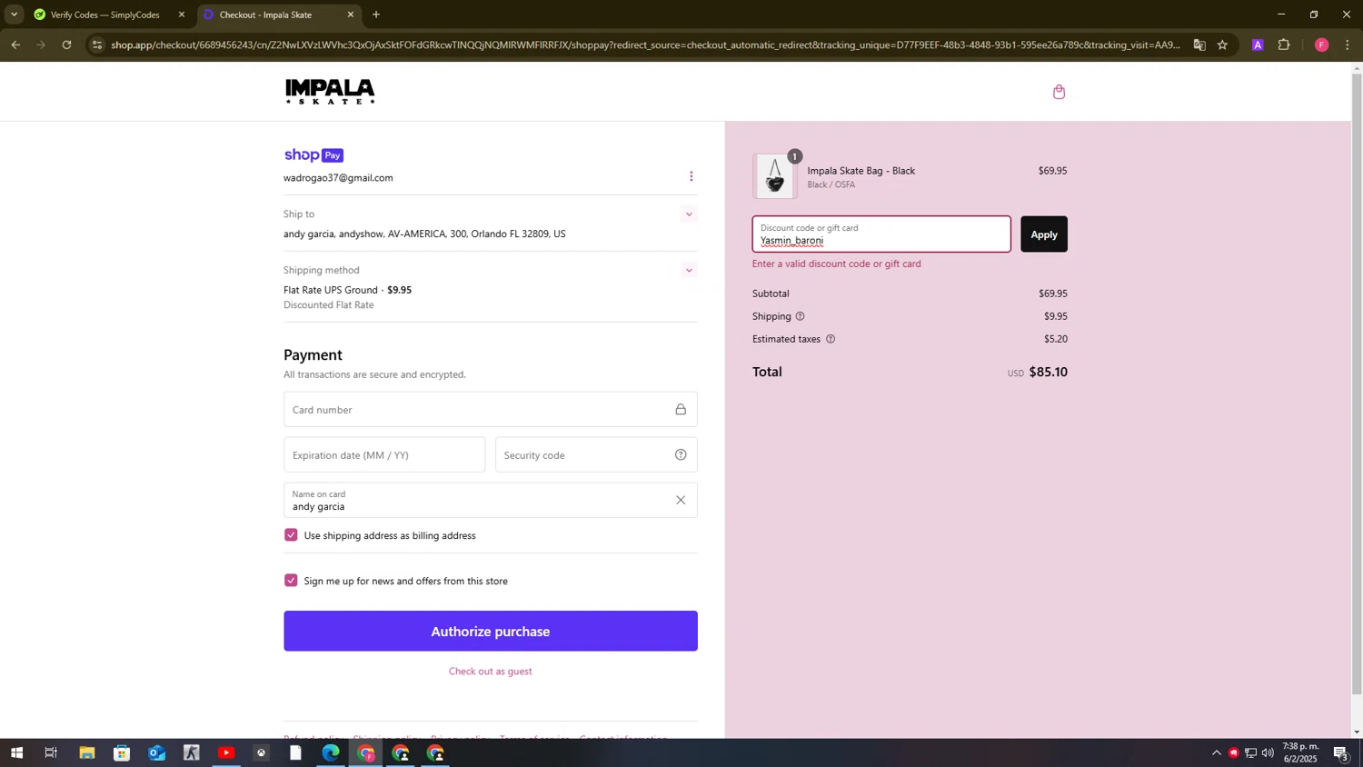This screenshot has width=1363, height=767.
Task: Open Task View on taskbar
Action: coord(51,752)
